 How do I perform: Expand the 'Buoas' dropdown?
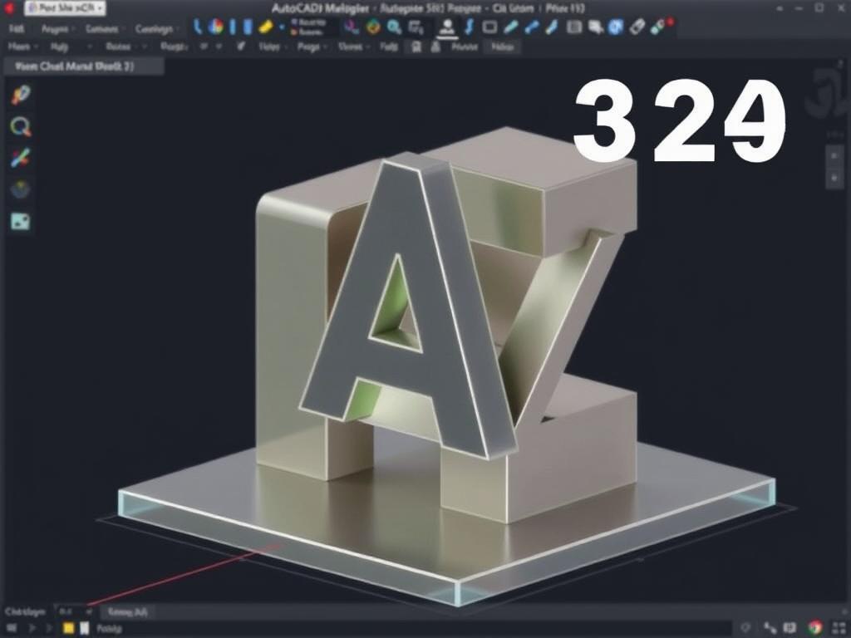click(x=125, y=47)
